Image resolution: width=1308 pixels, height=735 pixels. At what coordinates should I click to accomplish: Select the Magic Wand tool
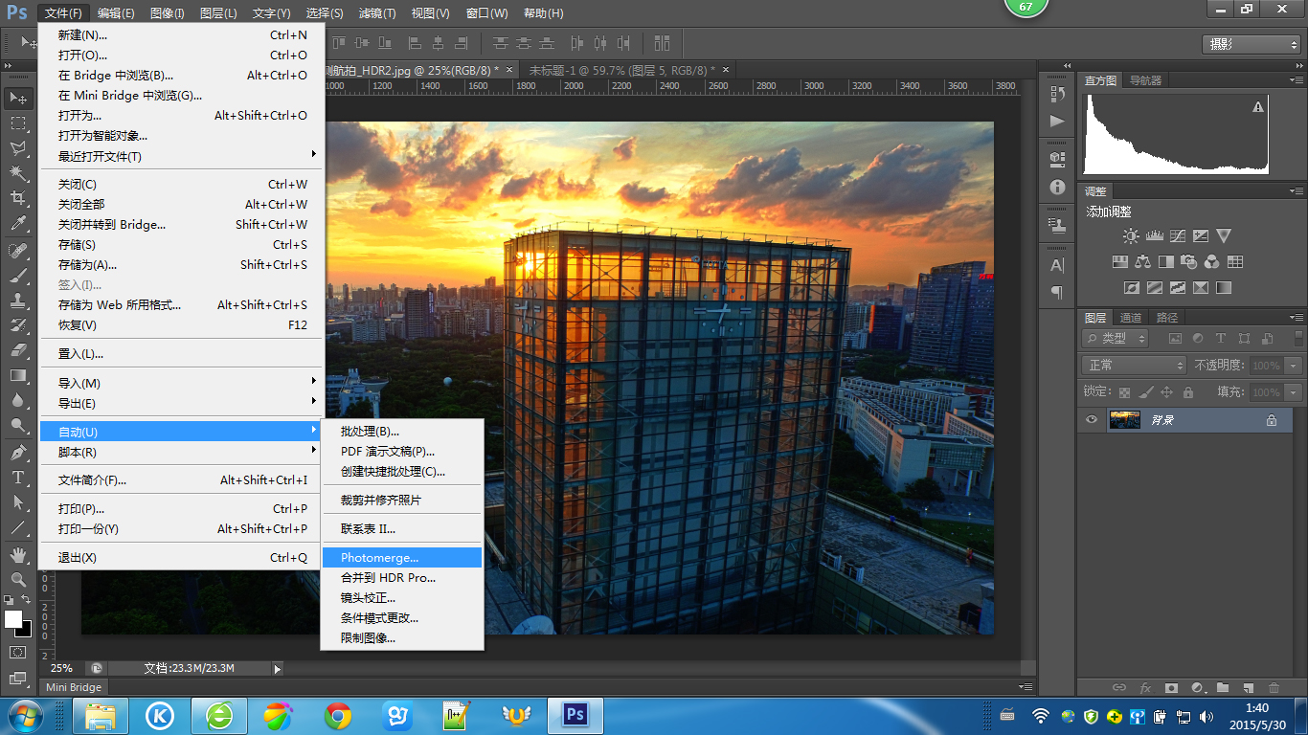18,173
